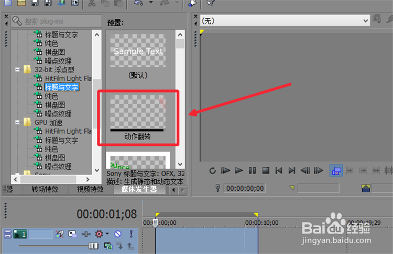Screen dimensions: 393x254
Task: Toggle bypass motion blur on track 1
Action: [60, 234]
